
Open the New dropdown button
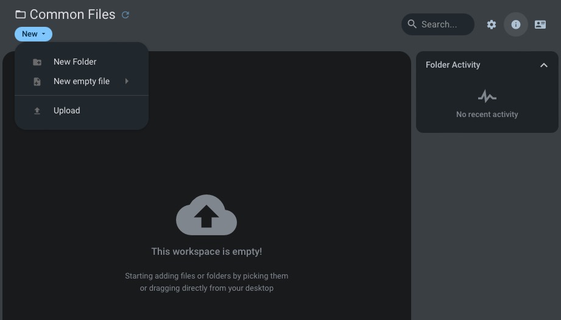[x=34, y=34]
